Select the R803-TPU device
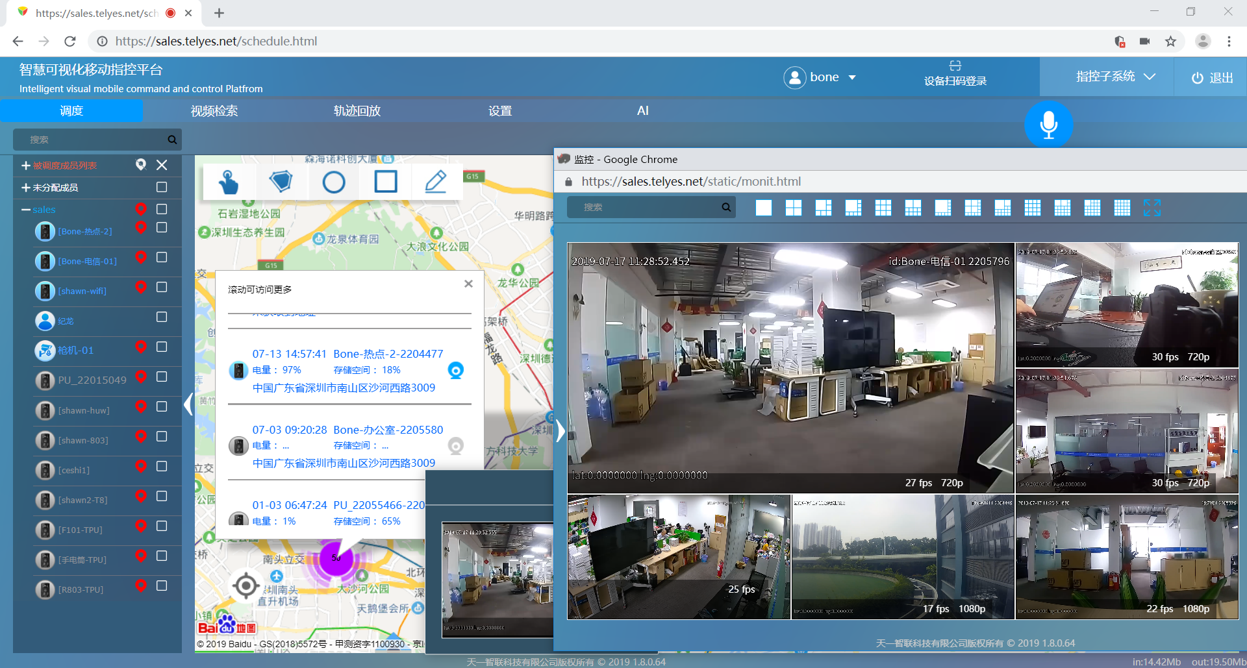Viewport: 1247px width, 668px height. click(x=81, y=589)
